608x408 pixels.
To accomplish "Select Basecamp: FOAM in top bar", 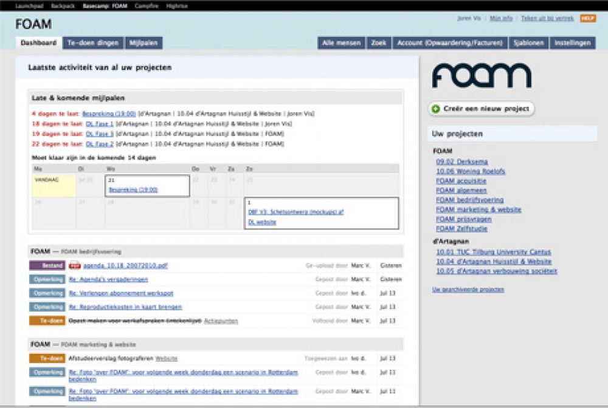I will click(105, 6).
